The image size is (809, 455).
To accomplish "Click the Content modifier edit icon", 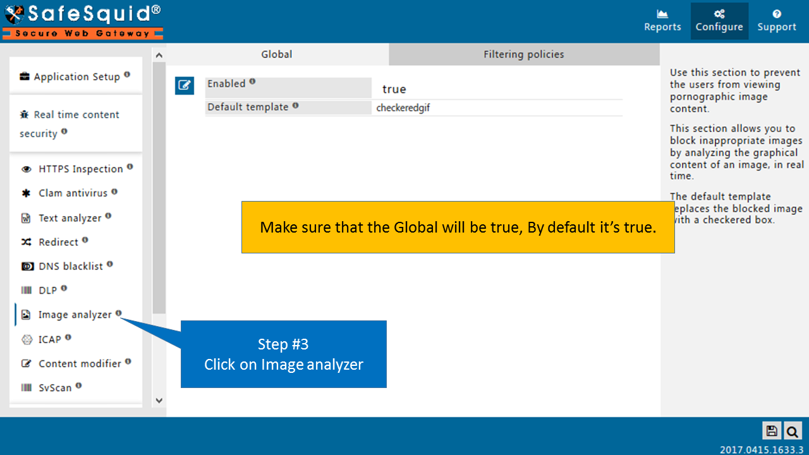I will (x=27, y=363).
